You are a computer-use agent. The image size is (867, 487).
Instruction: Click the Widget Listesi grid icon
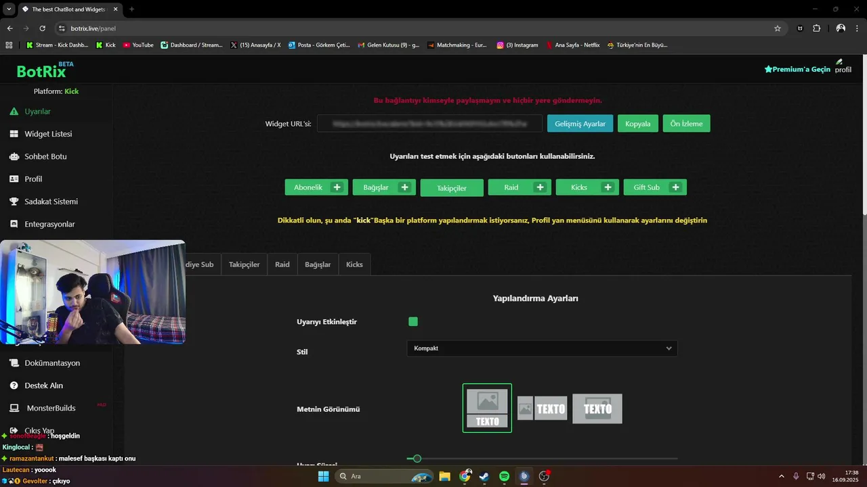(x=14, y=134)
